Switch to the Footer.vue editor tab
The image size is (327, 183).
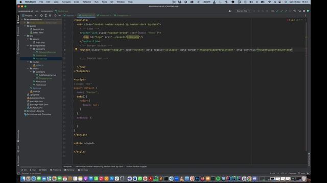tap(104, 16)
